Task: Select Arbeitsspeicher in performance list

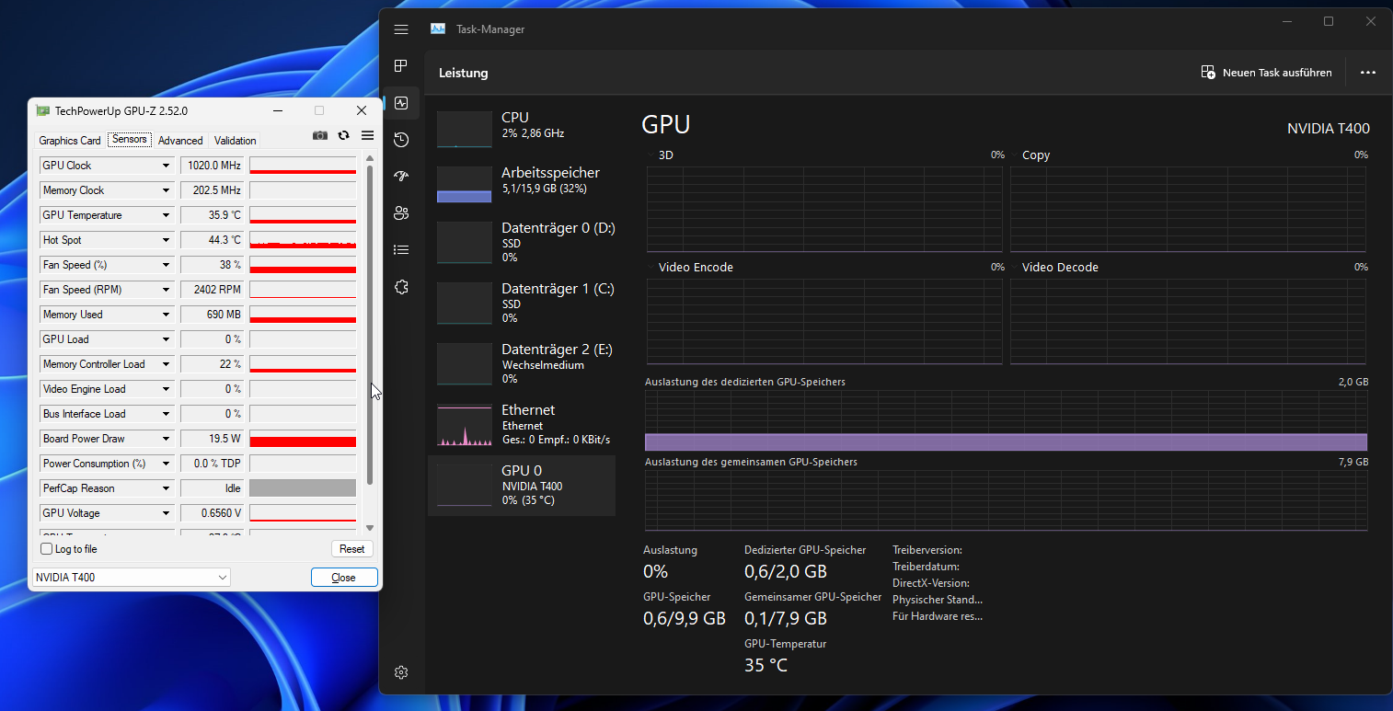Action: click(522, 184)
